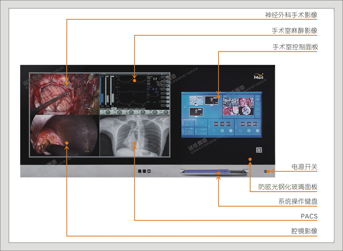Select the IPPV ventilation mode tab
The height and width of the screenshot is (251, 343).
[x=114, y=108]
